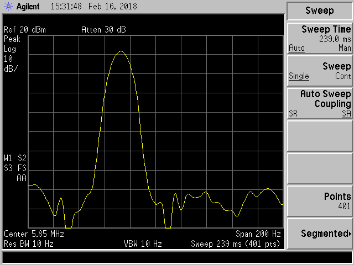Select SR for Auto Sweep Coupling
354x265 pixels.
[x=294, y=113]
